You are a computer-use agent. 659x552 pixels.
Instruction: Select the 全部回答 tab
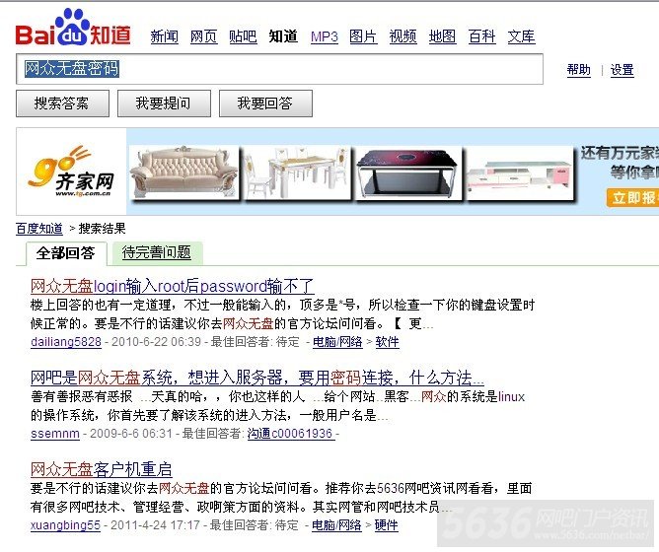(x=65, y=252)
